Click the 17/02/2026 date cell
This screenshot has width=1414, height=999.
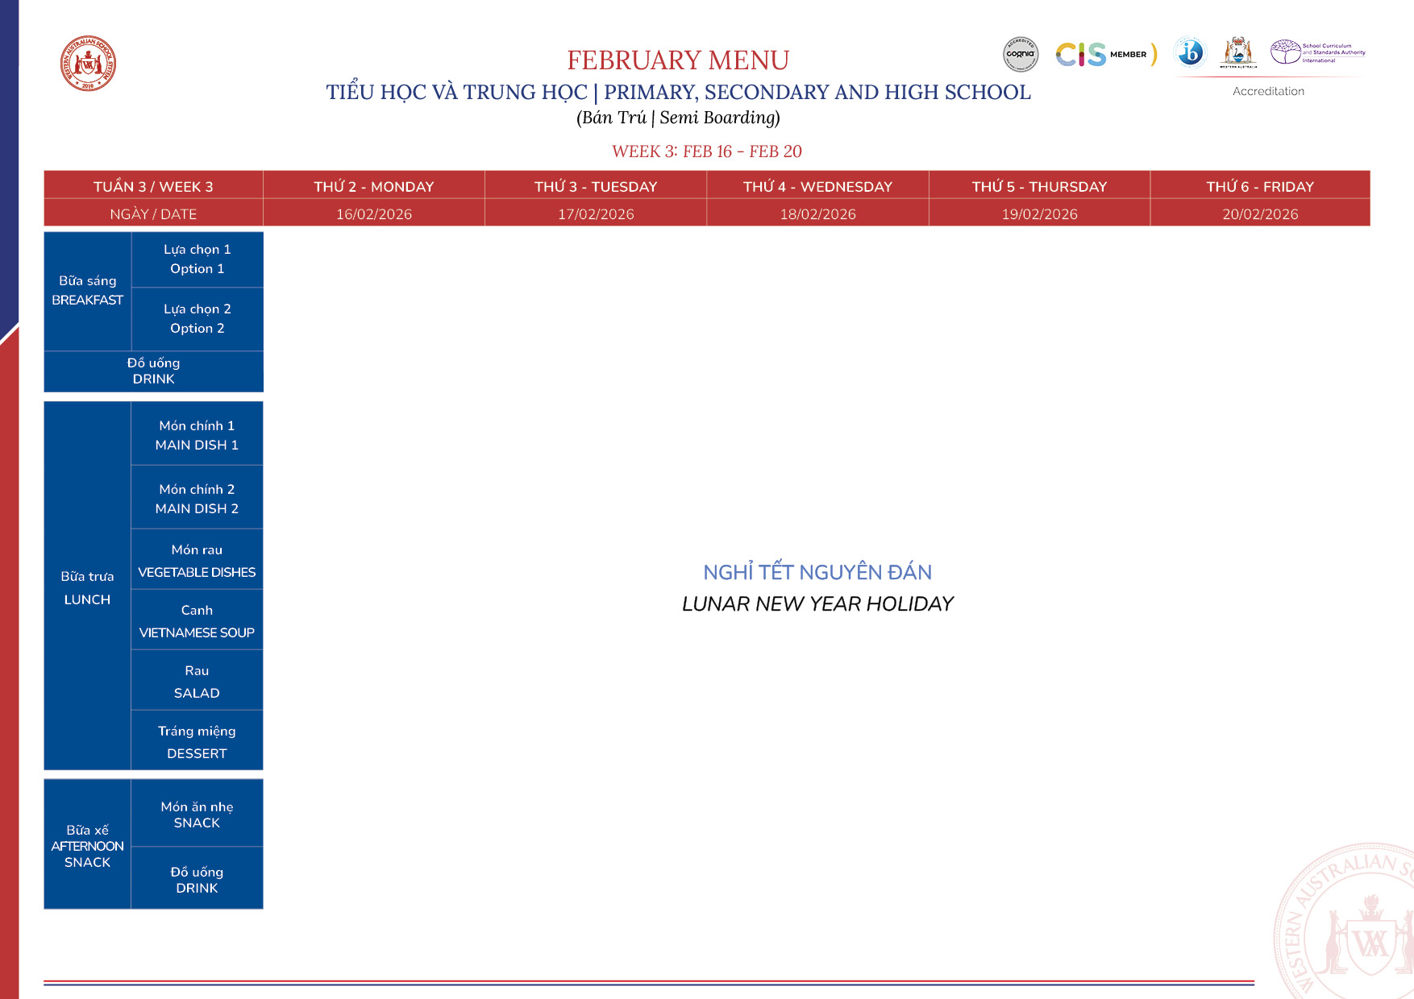(596, 213)
